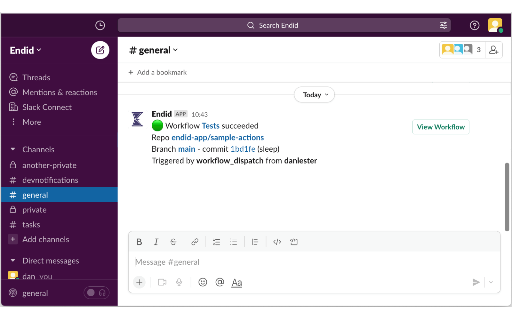Click the message pane vertical scrollbar
This screenshot has width=512, height=320.
click(507, 197)
